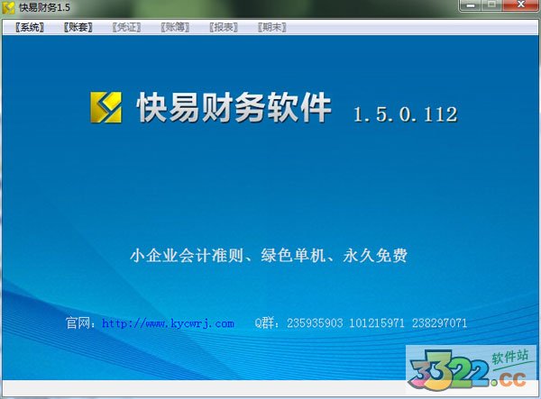This screenshot has height=399, width=541.
Task: Click the window title 快易财务1.5
Action: (44, 7)
